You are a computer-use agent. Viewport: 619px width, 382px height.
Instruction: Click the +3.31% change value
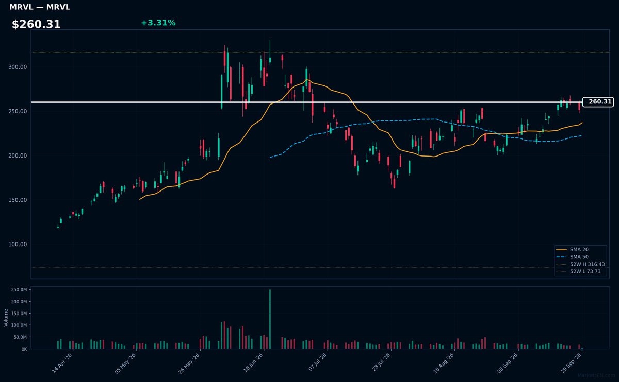[x=158, y=23]
